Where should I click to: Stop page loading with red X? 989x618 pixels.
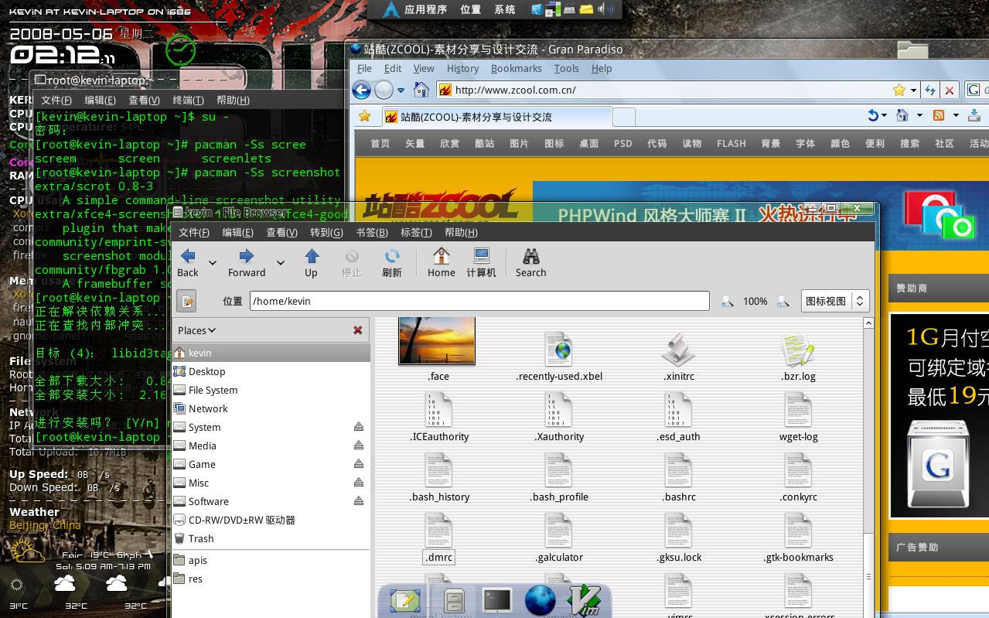950,90
